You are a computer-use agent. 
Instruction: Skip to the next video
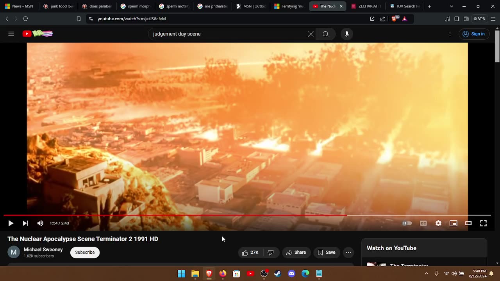(25, 223)
